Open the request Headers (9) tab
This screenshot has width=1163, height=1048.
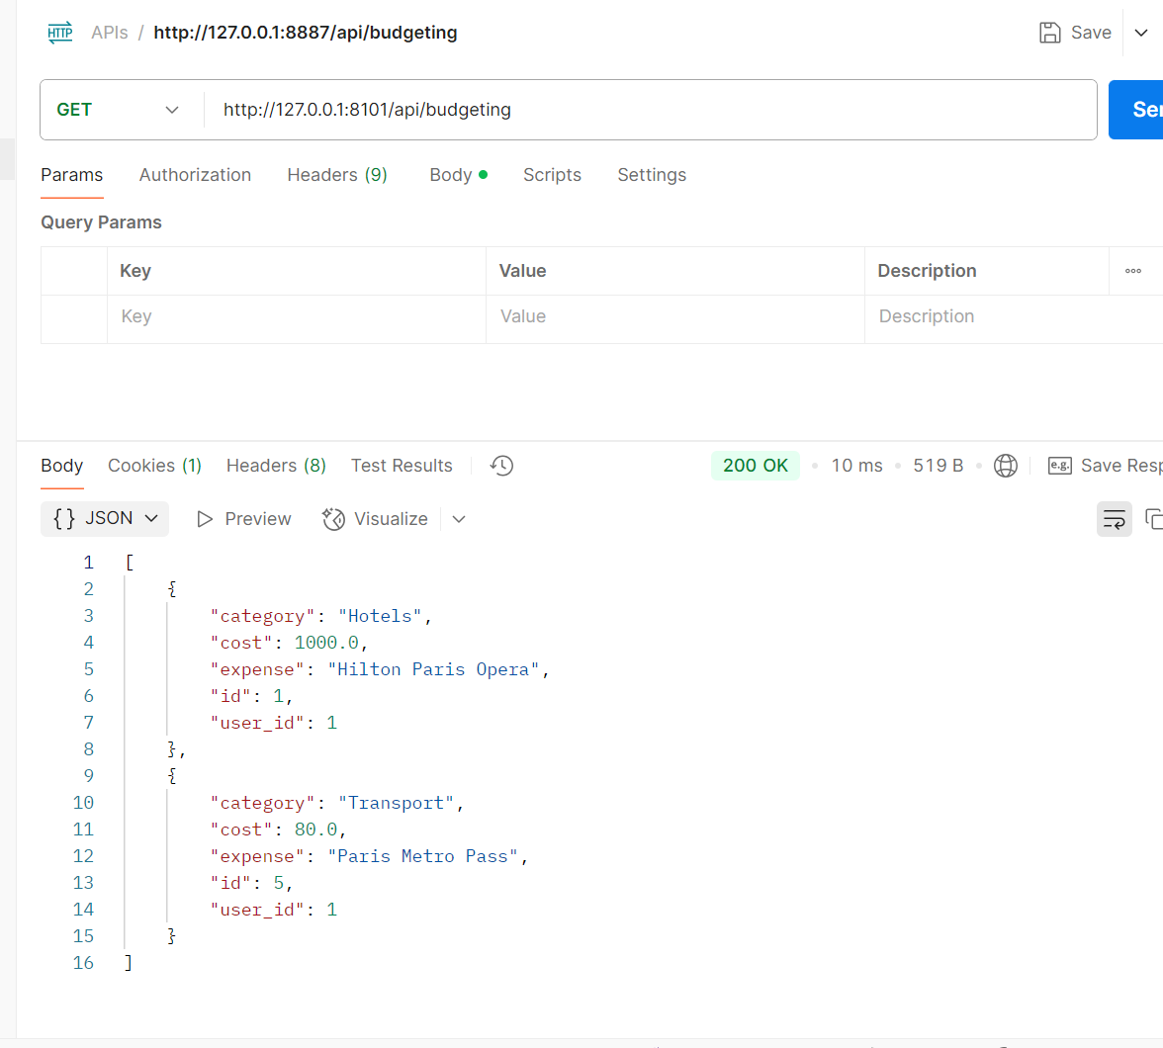coord(336,175)
